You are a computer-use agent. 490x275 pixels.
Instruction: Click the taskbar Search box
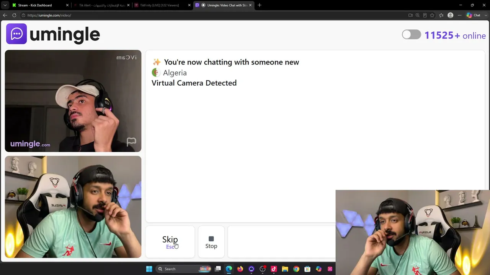(184, 269)
